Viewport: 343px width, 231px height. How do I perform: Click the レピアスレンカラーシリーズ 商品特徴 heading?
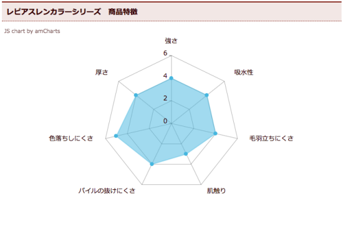72,12
